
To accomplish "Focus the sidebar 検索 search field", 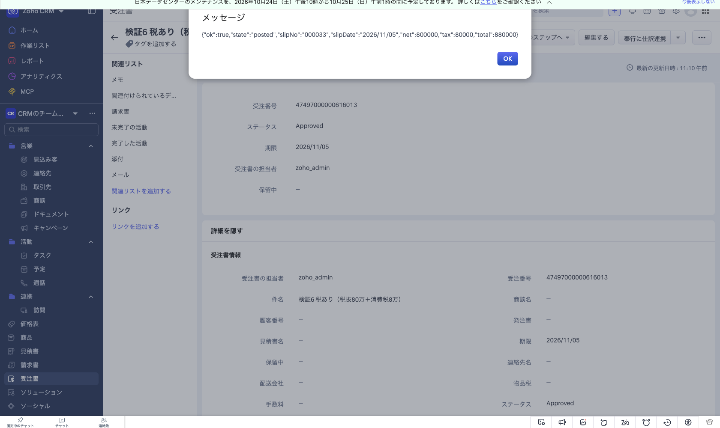I will (51, 130).
